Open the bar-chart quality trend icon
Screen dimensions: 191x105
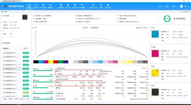50,5
